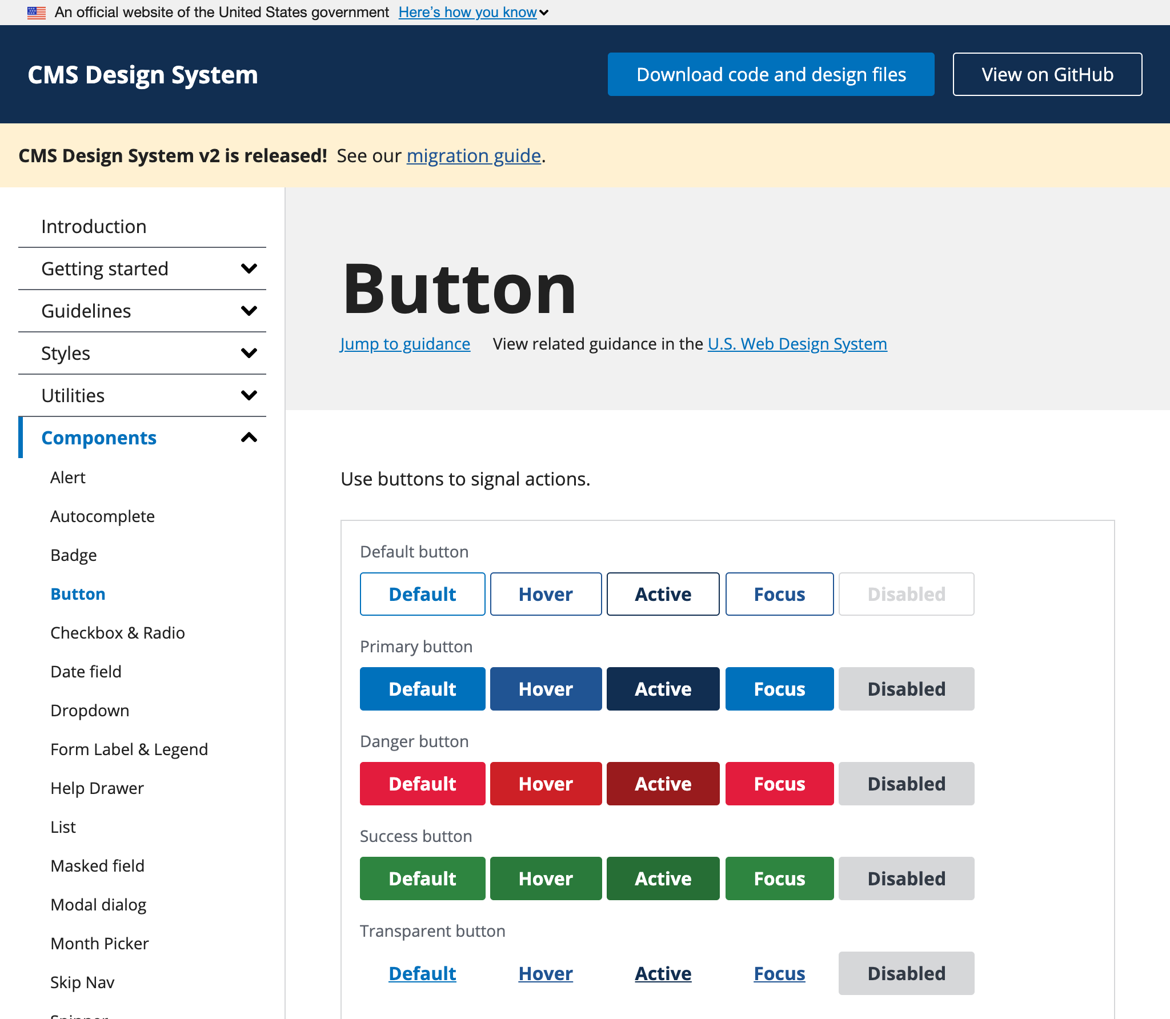Screen dimensions: 1170x1019
Task: Click the US flag icon in banner
Action: coord(37,13)
